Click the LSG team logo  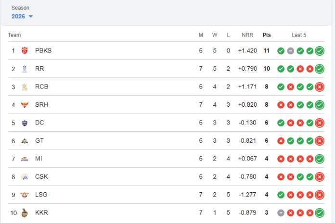point(25,195)
